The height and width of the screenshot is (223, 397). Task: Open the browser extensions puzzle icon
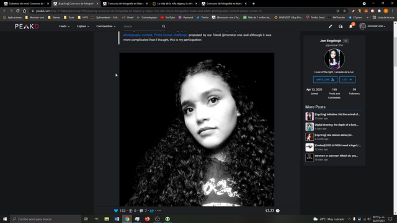(379, 11)
